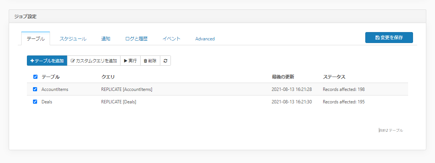435x163 pixels.
Task: Click the status Records affected: 195
Action: (x=344, y=101)
